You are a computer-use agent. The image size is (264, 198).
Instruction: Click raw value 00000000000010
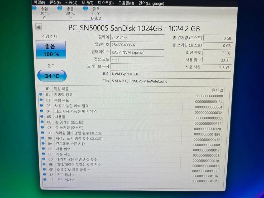tap(206, 161)
